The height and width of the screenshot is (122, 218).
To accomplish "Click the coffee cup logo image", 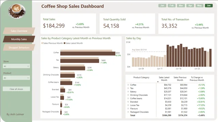I will click(17, 11).
